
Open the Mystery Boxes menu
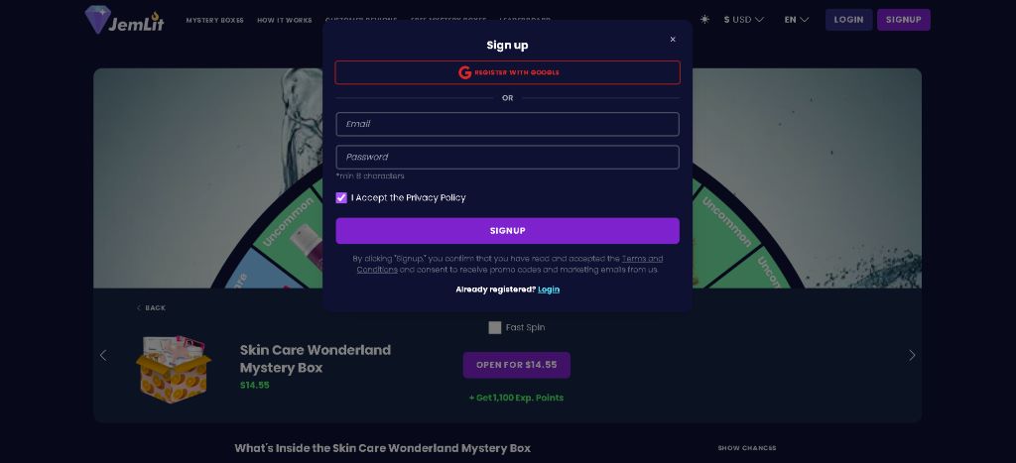(214, 20)
